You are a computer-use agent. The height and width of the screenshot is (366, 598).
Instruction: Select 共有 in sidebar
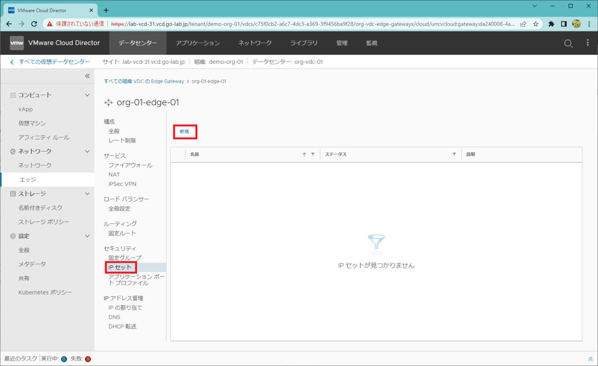point(24,278)
